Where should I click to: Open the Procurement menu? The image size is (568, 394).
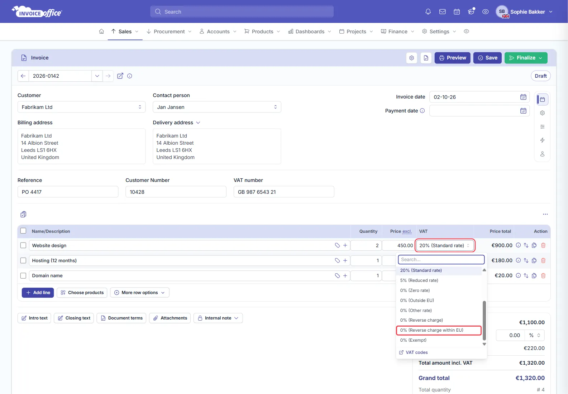[169, 32]
